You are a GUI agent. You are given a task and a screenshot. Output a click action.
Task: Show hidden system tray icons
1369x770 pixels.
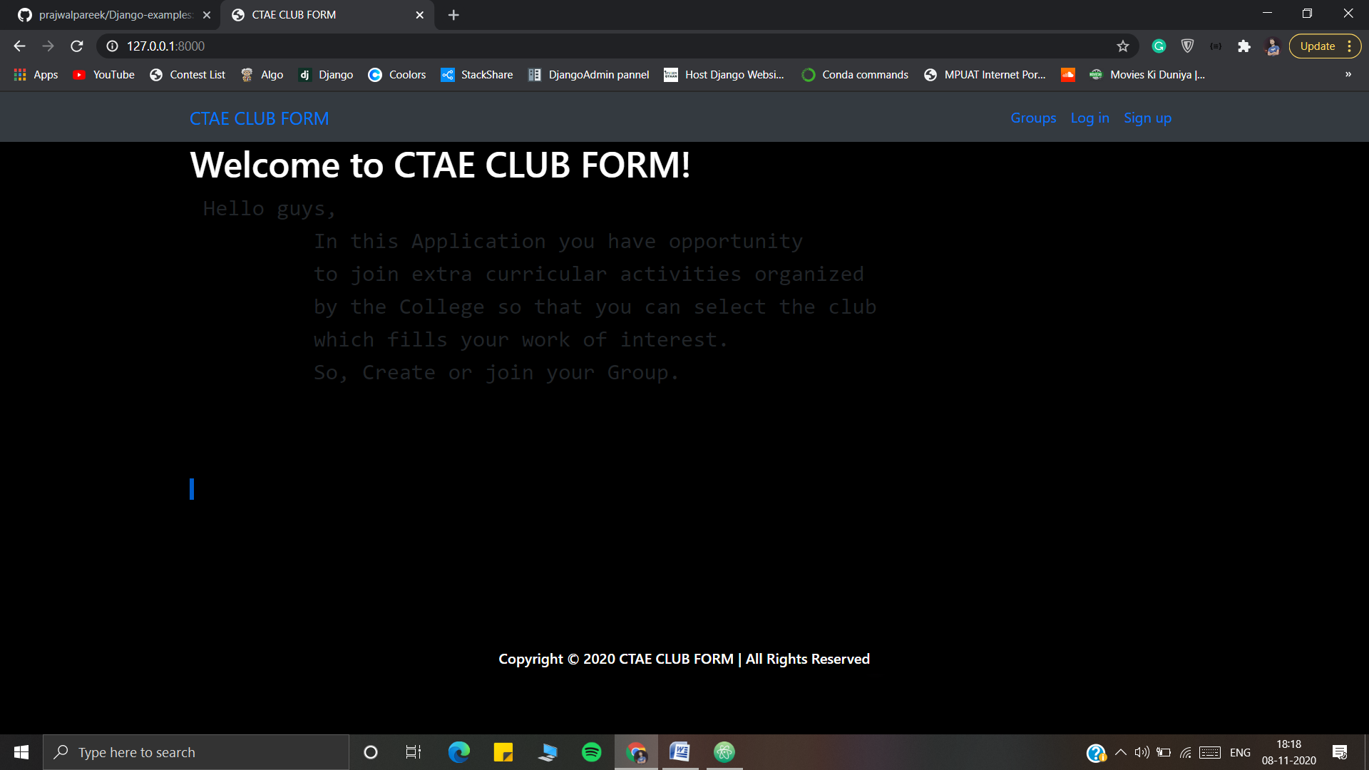1120,752
